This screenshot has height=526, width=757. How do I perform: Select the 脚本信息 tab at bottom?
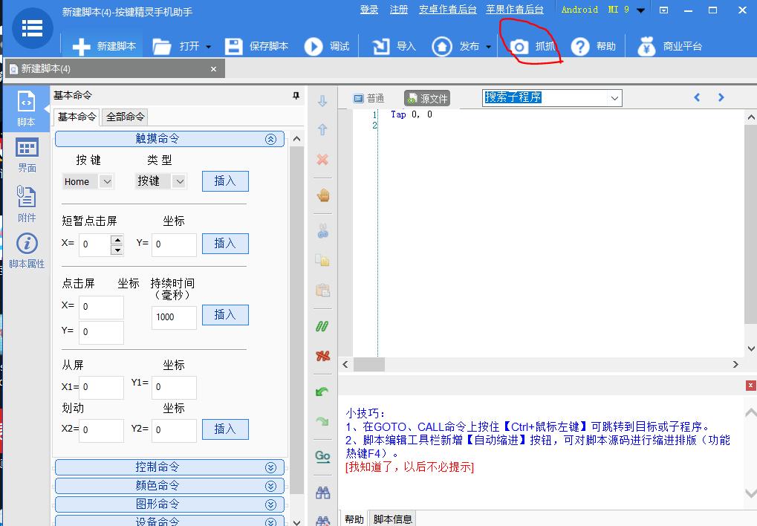[x=392, y=519]
